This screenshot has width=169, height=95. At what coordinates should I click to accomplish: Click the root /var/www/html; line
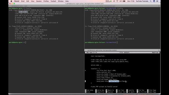(98, 56)
